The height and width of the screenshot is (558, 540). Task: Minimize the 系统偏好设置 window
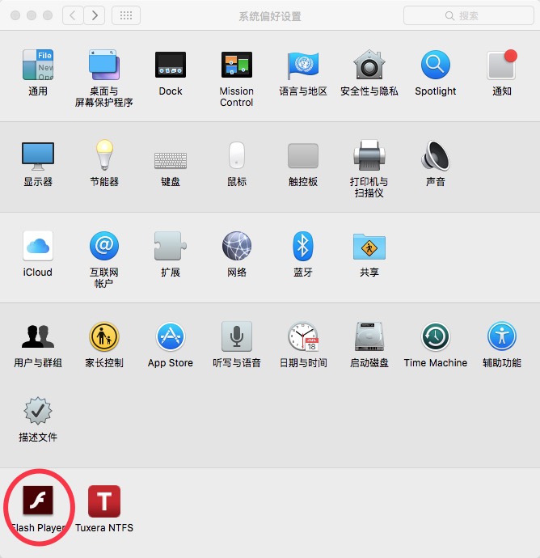click(x=32, y=15)
